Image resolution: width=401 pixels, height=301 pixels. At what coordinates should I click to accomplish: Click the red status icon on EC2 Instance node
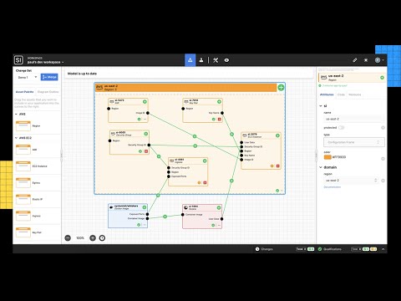[x=277, y=166]
